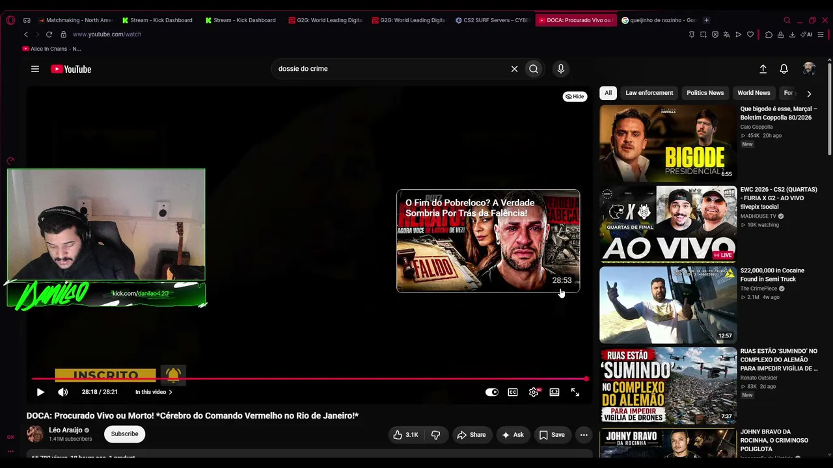
Task: Open the page translate icon
Action: [x=727, y=34]
